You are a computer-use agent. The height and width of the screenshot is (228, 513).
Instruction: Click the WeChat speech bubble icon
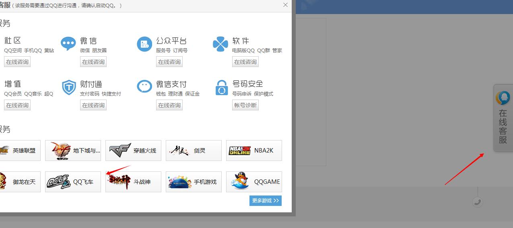pyautogui.click(x=68, y=43)
